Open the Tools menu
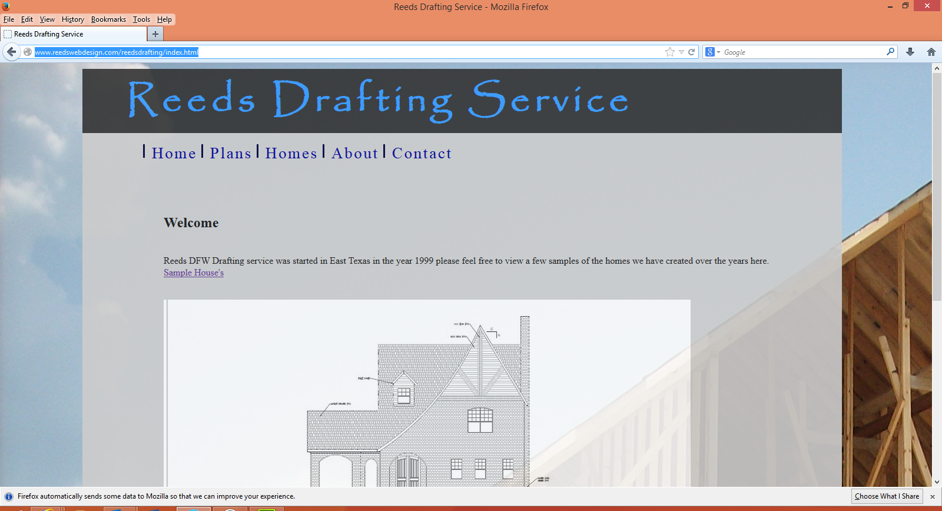This screenshot has height=511, width=942. (x=141, y=19)
